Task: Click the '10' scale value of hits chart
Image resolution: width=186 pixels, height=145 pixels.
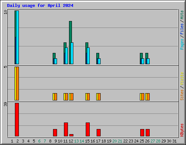Action: pos(5,12)
